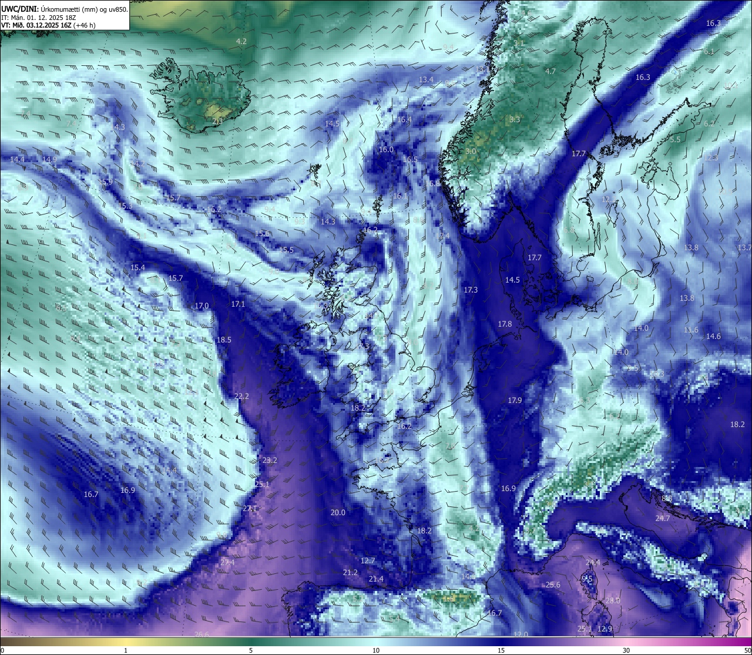Viewport: 752px width, 655px height.
Task: Select the 24.4 value
Action: click(593, 562)
